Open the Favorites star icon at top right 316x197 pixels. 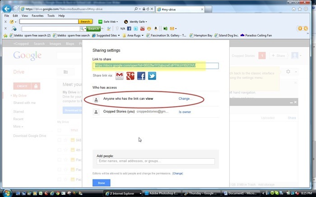tap(300, 9)
